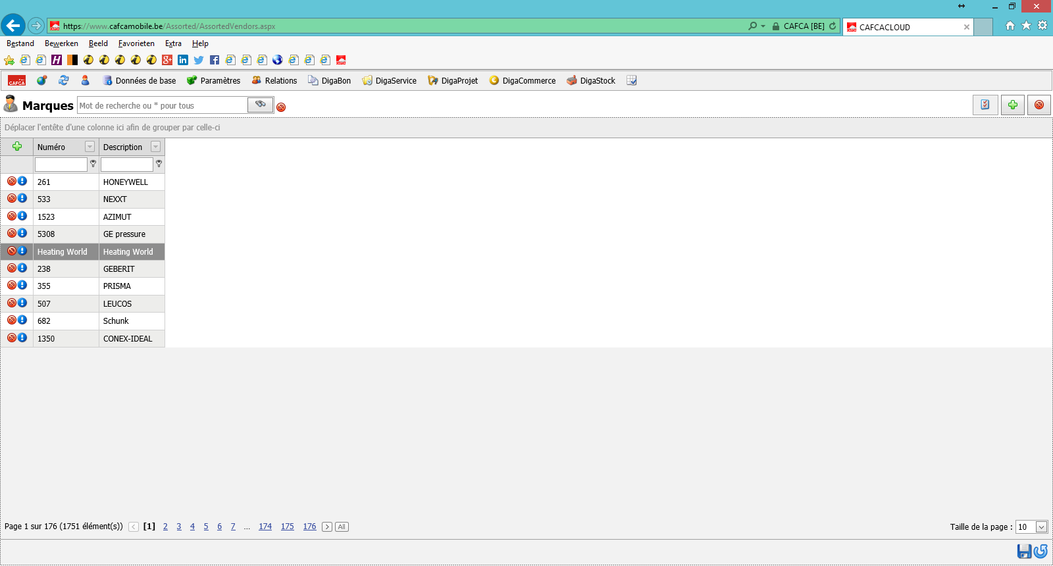Click the blue info icon for NEXXT
This screenshot has width=1053, height=566.
22,198
